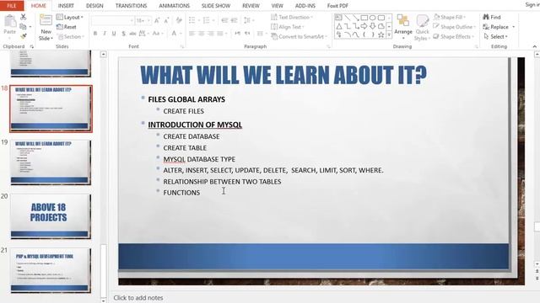Select the rectangle shape

364,18
